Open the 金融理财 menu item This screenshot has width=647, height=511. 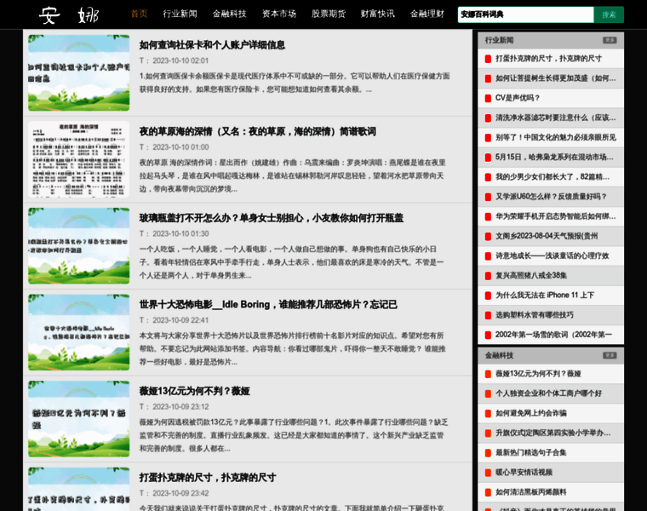pos(427,14)
